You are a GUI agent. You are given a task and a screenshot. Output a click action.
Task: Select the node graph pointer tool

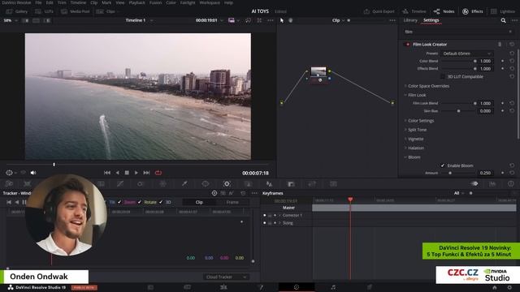[x=282, y=20]
